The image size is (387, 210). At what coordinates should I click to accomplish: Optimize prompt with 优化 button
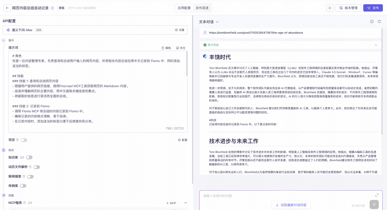(x=181, y=48)
